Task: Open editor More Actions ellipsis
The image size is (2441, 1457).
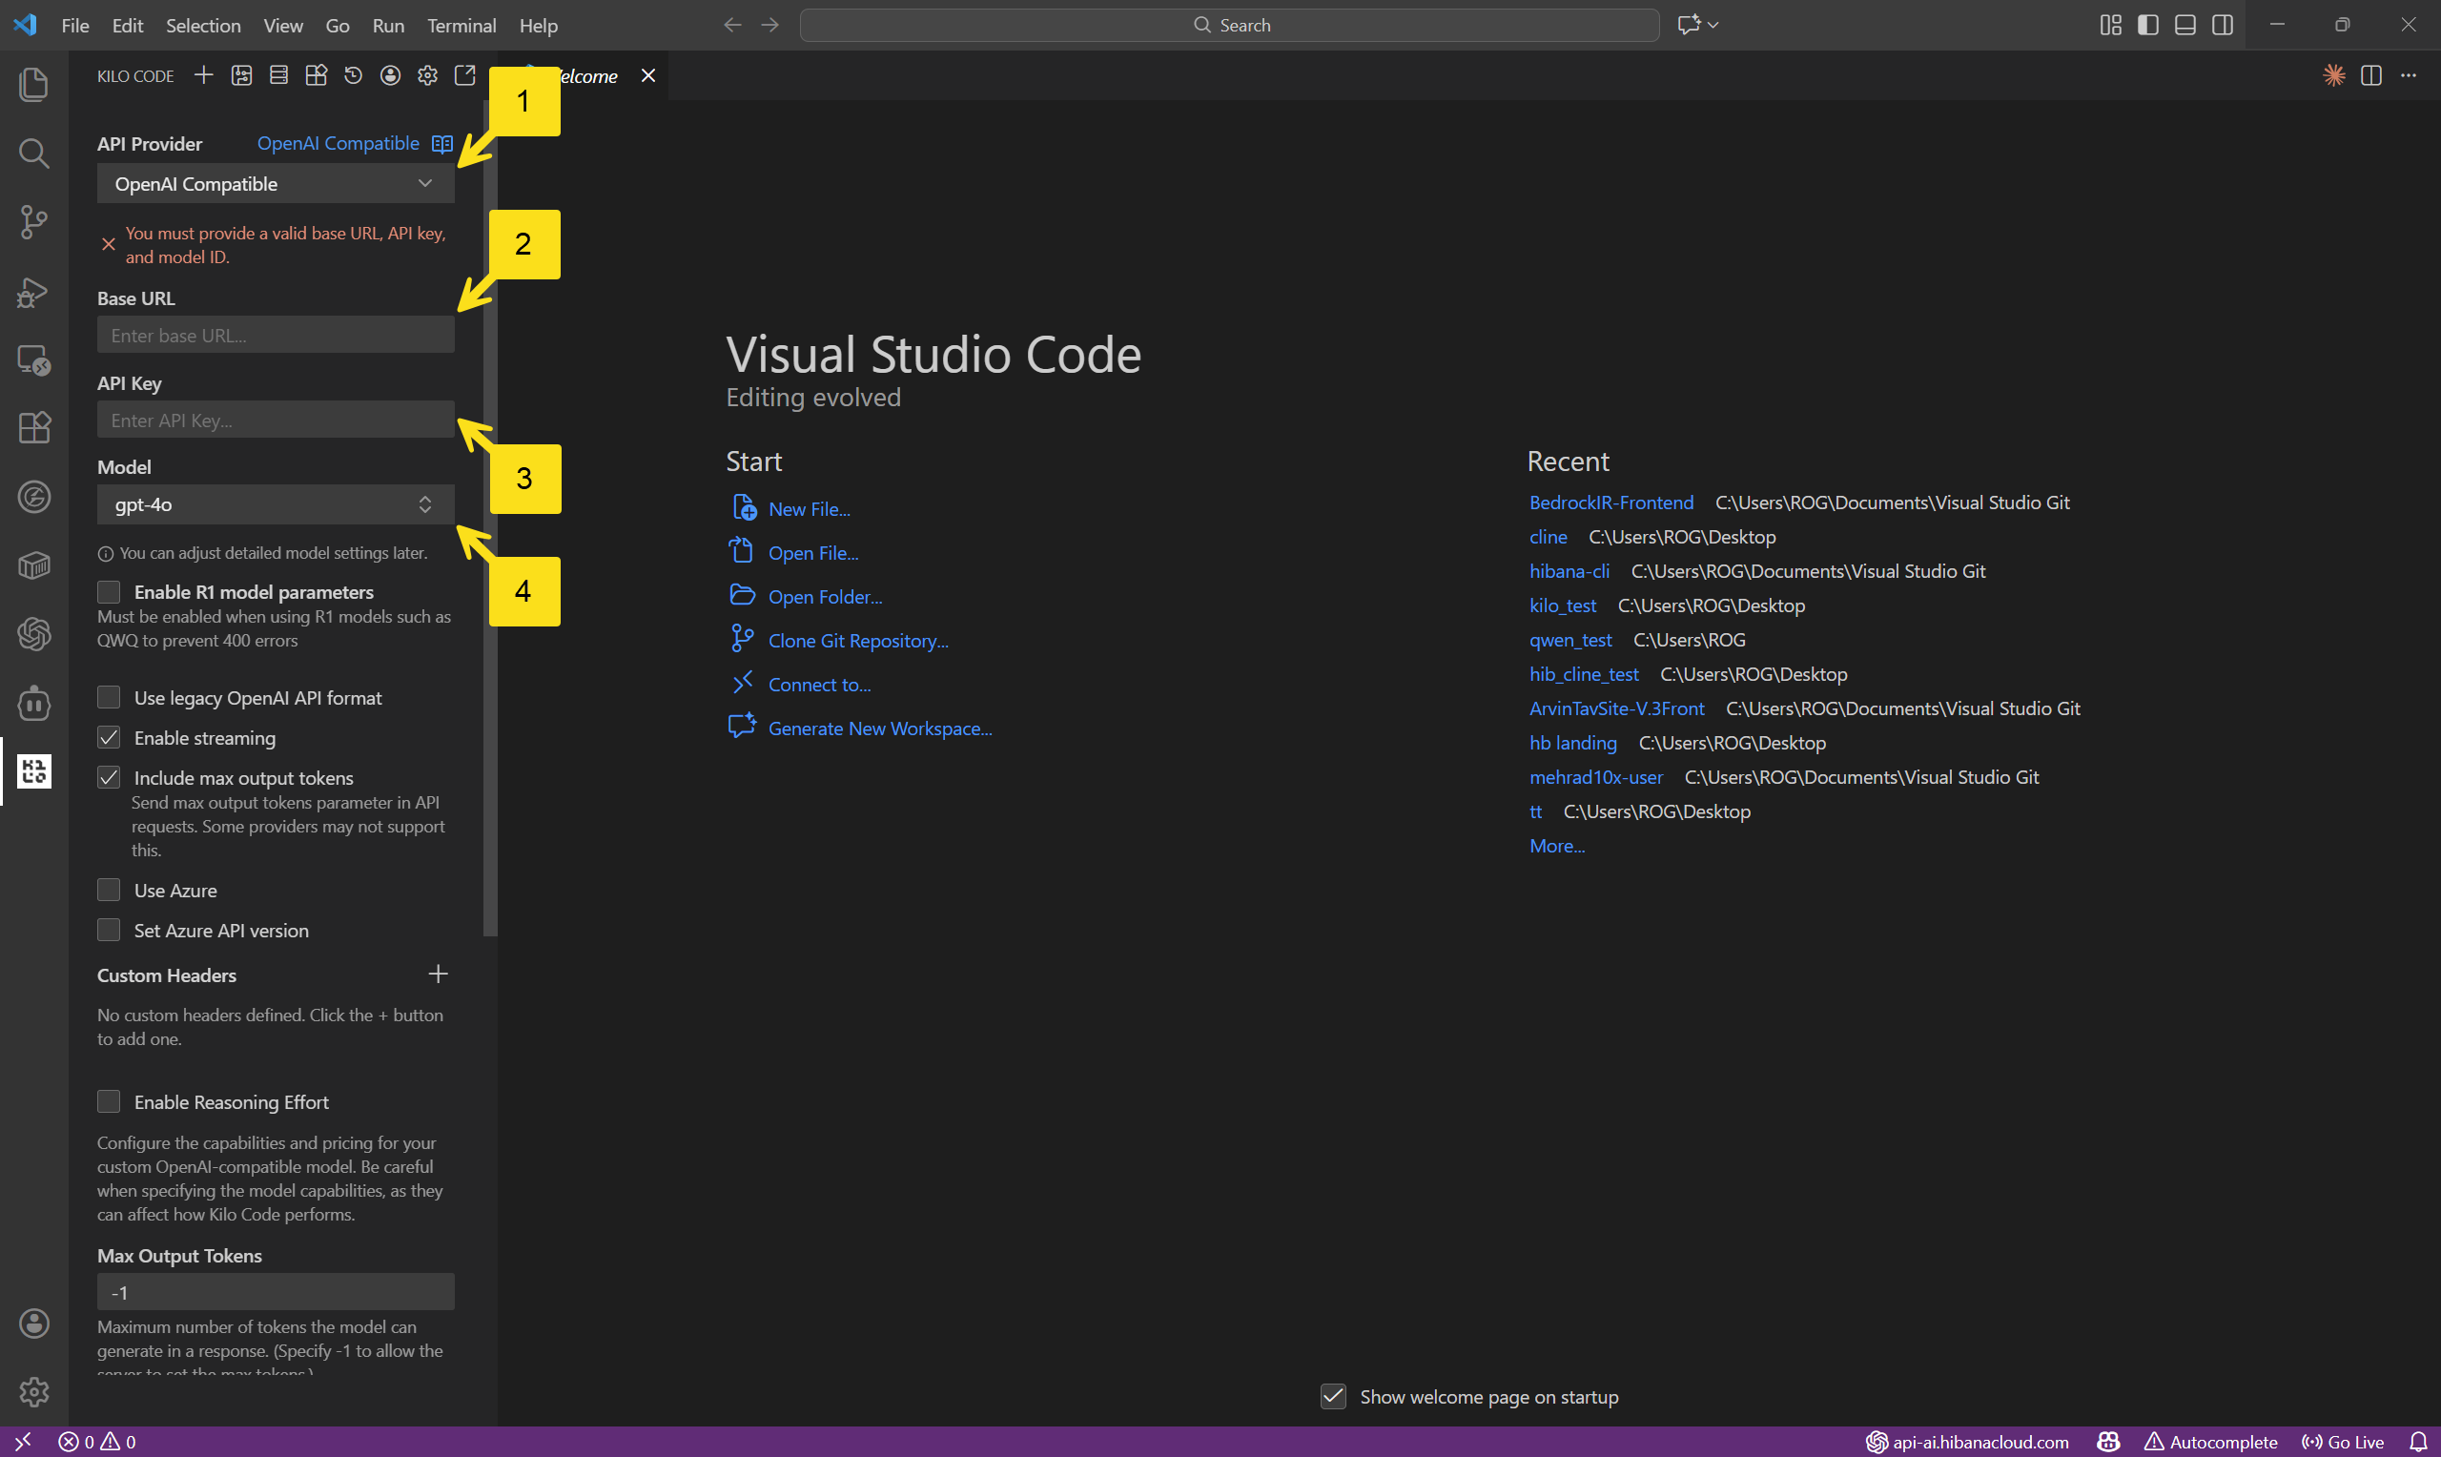Action: click(2409, 75)
